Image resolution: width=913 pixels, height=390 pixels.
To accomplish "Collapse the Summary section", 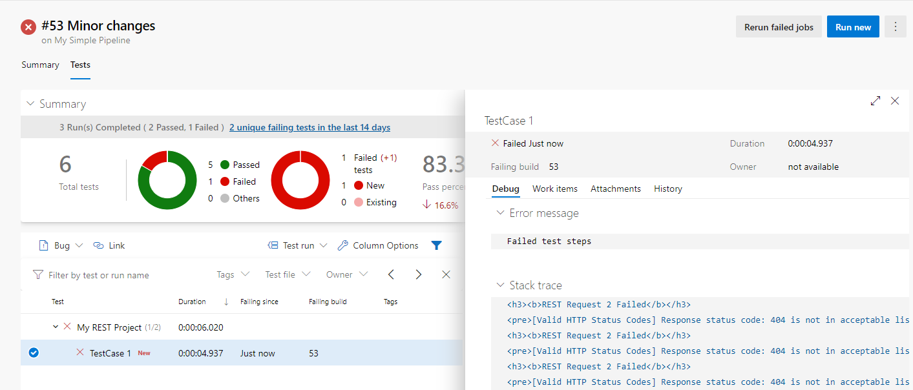I will pyautogui.click(x=30, y=103).
